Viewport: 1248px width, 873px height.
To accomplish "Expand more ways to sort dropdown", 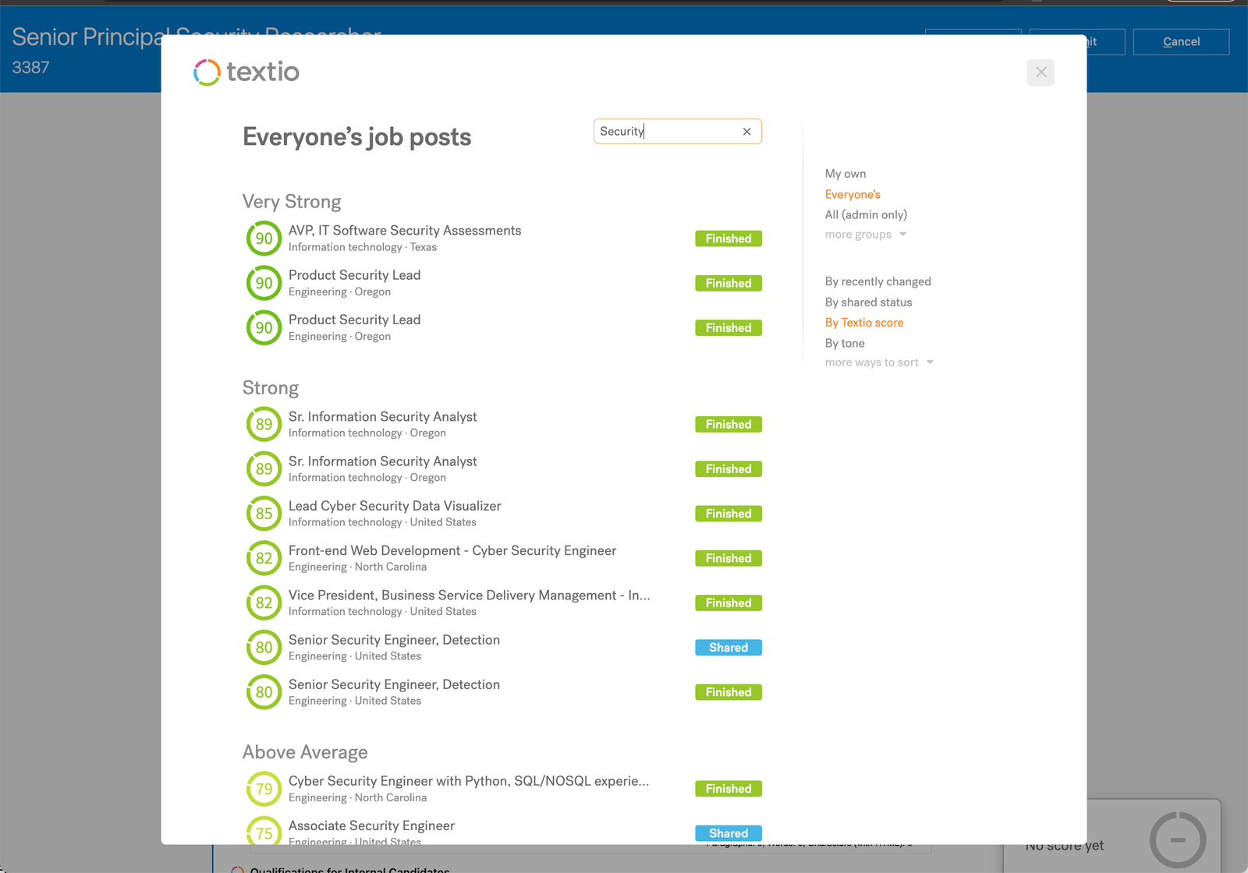I will (x=878, y=362).
